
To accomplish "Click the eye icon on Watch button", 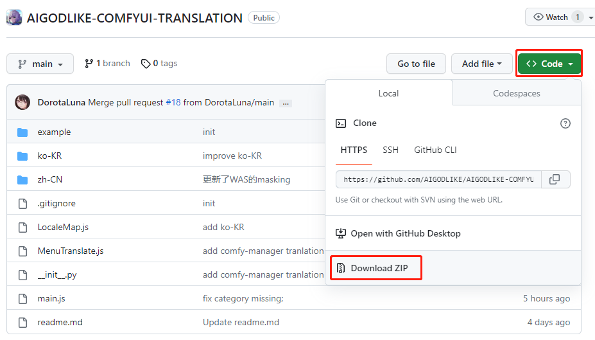I will click(x=538, y=17).
